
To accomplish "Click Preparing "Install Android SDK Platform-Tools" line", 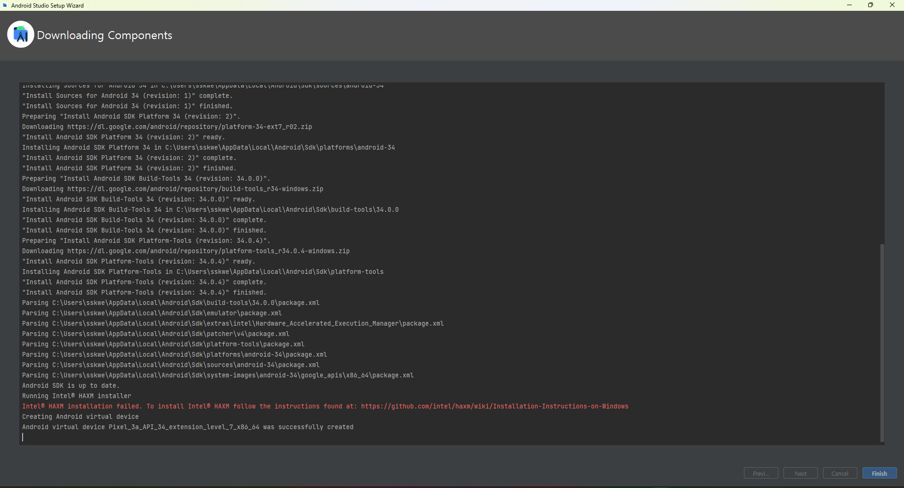I will coord(146,240).
